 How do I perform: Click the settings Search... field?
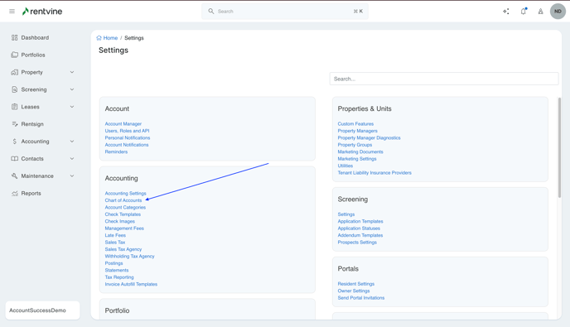tap(444, 79)
